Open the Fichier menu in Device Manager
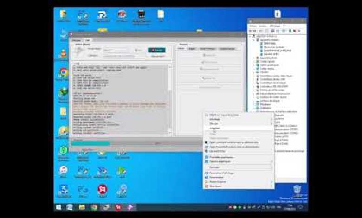The image size is (362, 218). 252,26
